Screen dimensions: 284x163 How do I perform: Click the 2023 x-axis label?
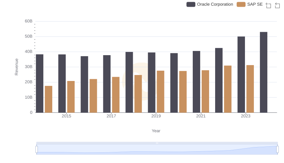pos(246,116)
